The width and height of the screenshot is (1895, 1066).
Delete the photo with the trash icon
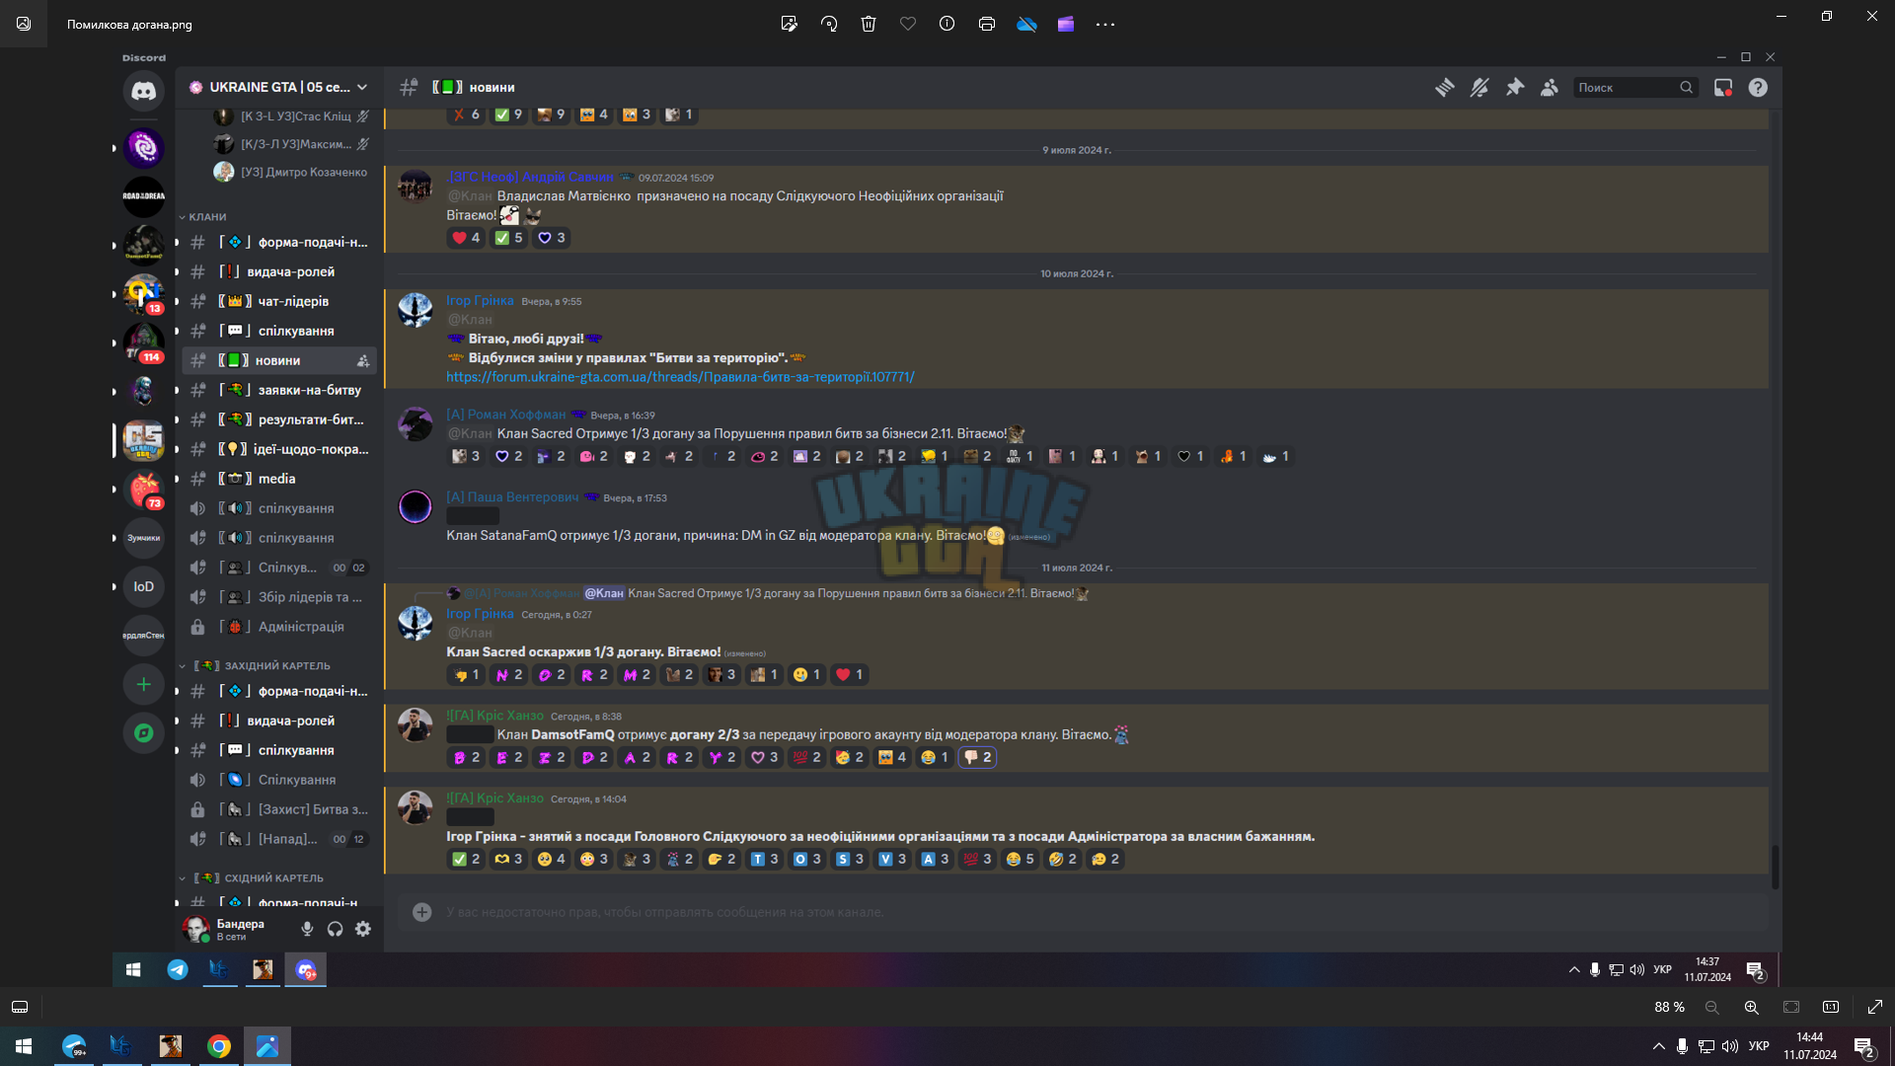pyautogui.click(x=869, y=24)
